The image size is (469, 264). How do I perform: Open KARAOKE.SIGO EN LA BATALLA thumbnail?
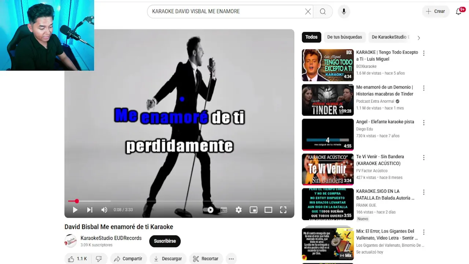[x=328, y=204]
